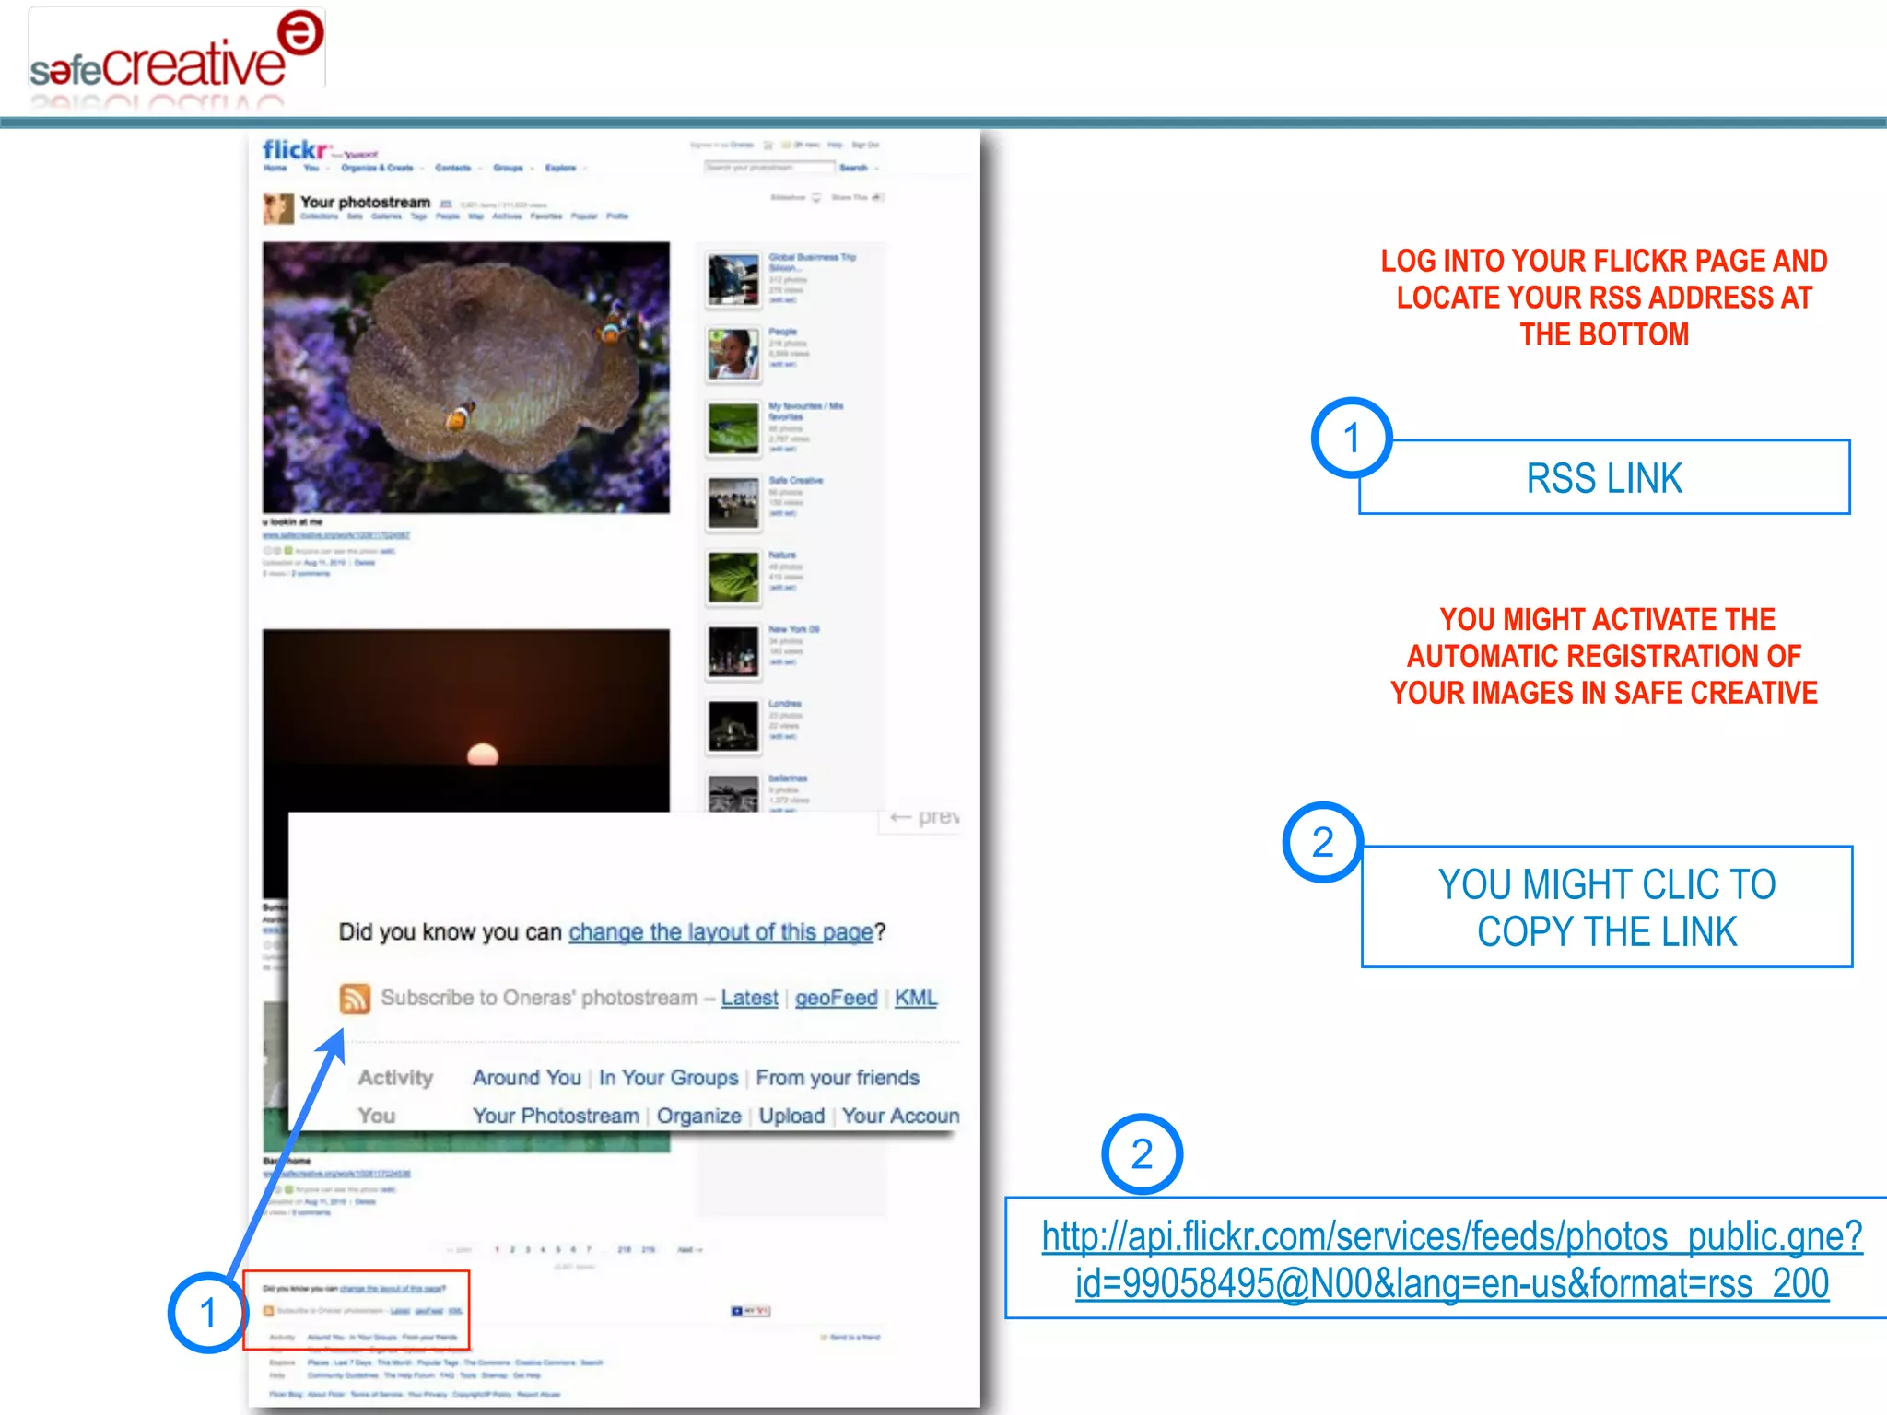The width and height of the screenshot is (1887, 1415).
Task: Click the flickr logo
Action: click(295, 149)
